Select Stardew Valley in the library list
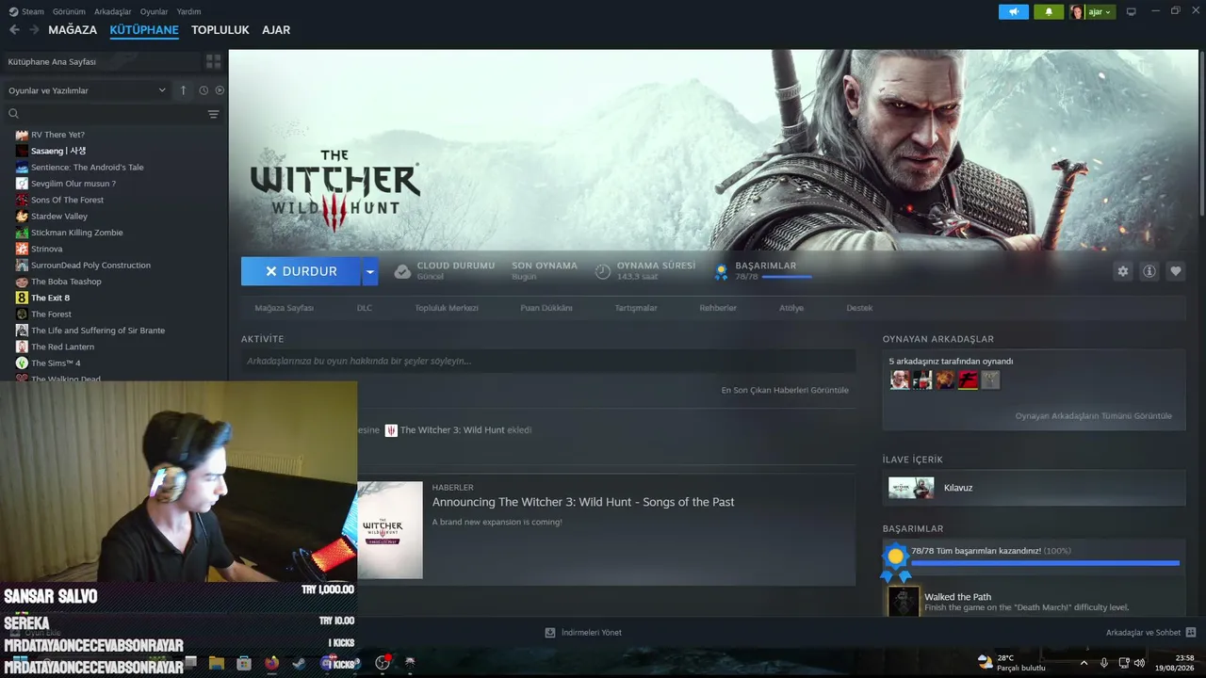This screenshot has height=678, width=1206. coord(59,217)
